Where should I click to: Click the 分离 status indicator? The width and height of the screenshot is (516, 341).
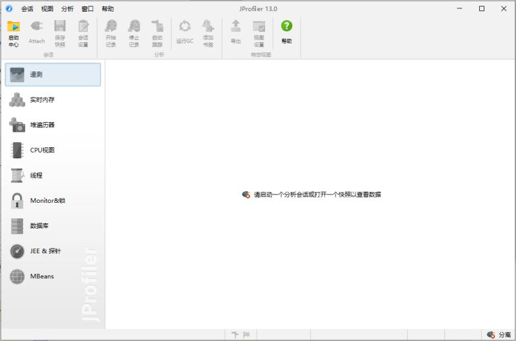coord(499,335)
